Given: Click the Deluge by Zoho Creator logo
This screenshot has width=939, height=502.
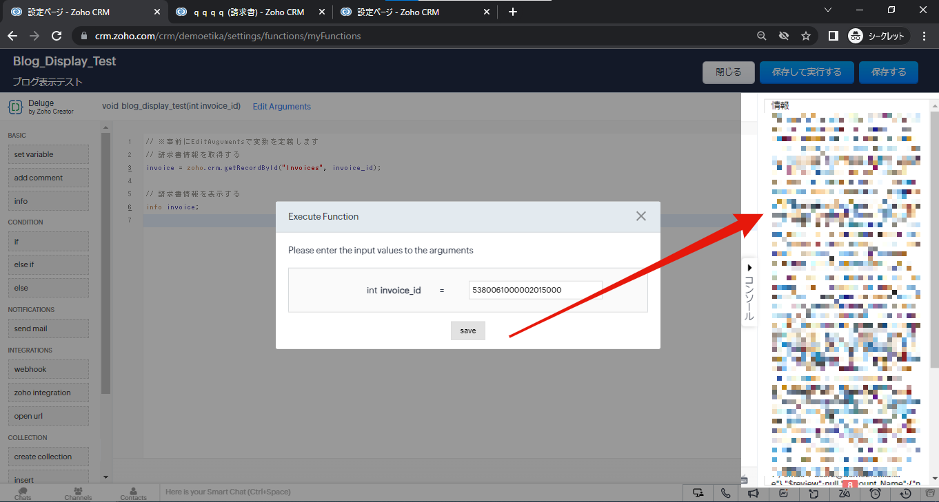Looking at the screenshot, I should click(x=41, y=107).
